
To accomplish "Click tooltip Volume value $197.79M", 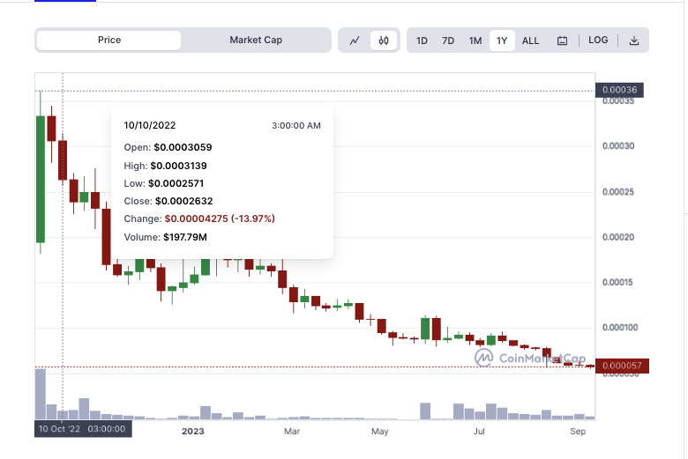I will (185, 237).
